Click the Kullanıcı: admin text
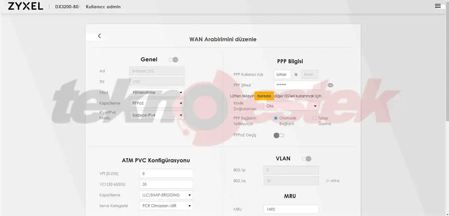The width and height of the screenshot is (449, 216). [103, 7]
